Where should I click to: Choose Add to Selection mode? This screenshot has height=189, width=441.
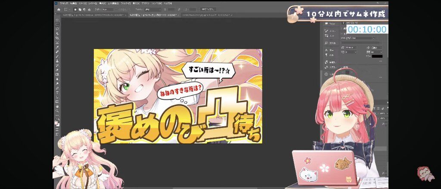(80, 10)
